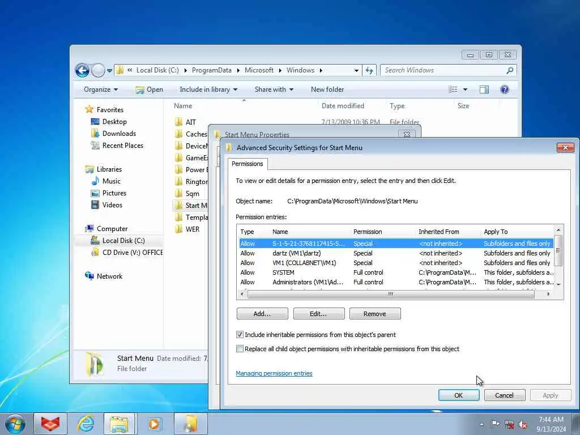This screenshot has height=435, width=580.
Task: Click Microsoft in the address breadcrumb
Action: (x=259, y=70)
